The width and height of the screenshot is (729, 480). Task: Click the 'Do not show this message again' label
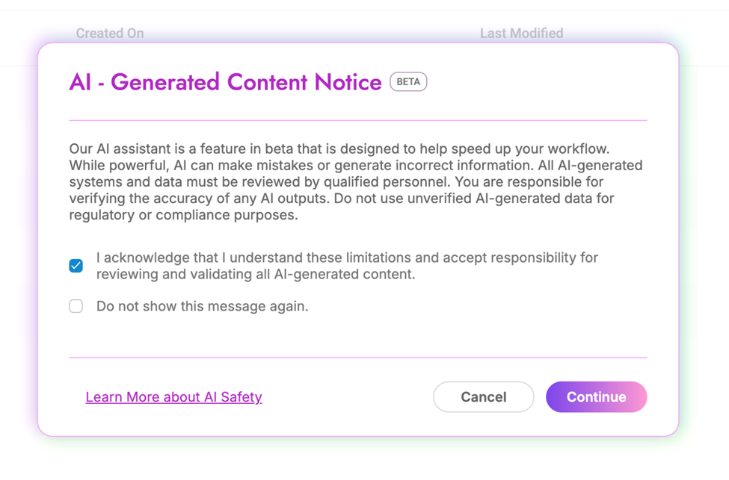click(x=202, y=306)
